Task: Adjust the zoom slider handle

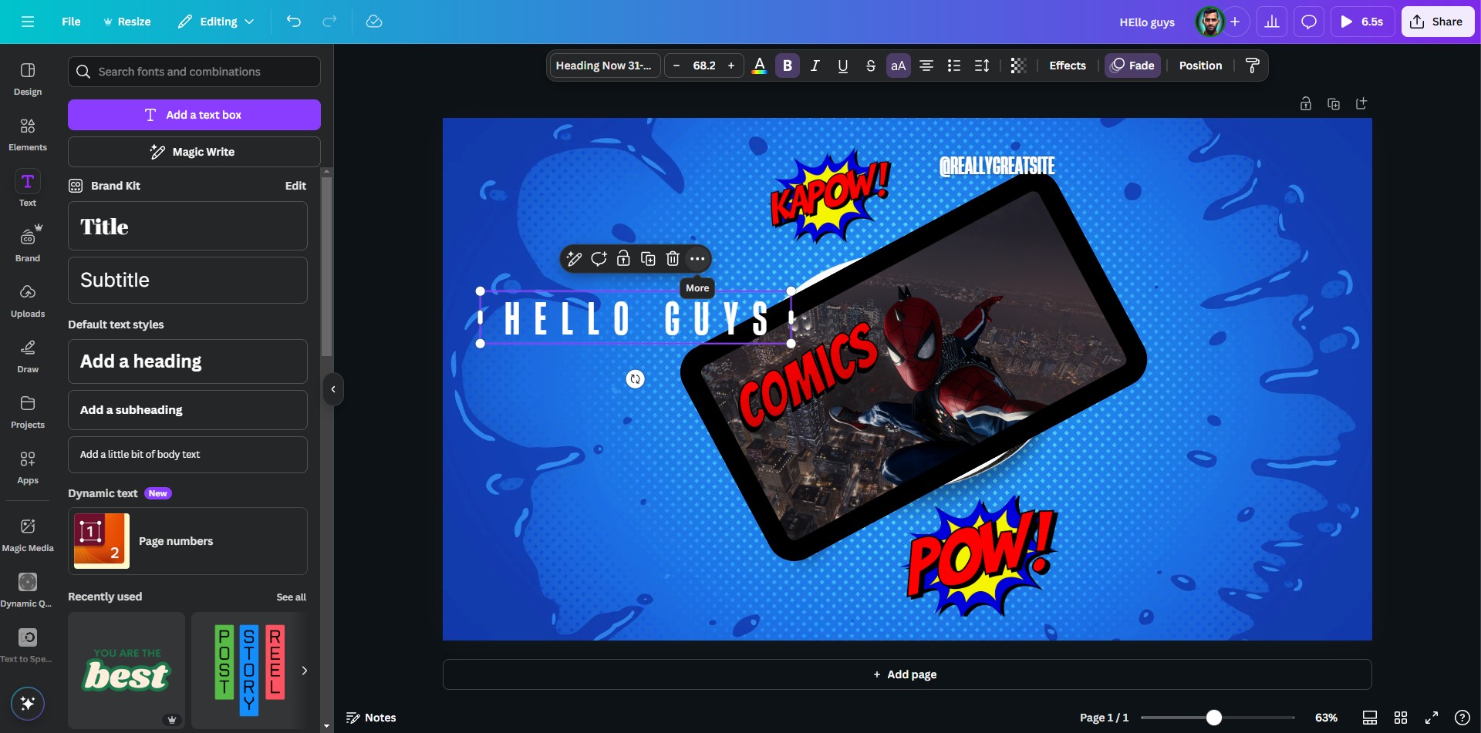Action: tap(1214, 718)
